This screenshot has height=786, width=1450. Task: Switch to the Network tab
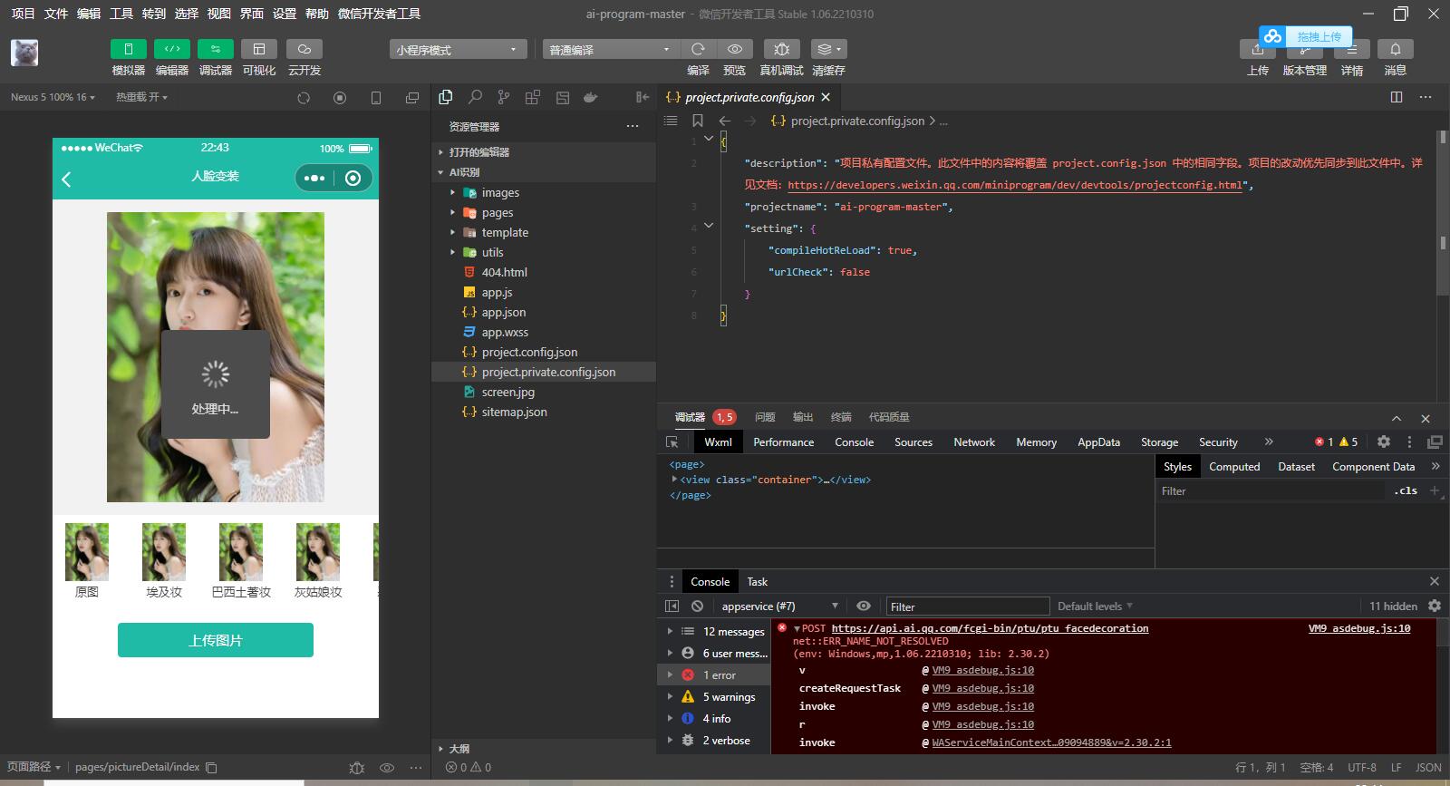click(x=974, y=442)
